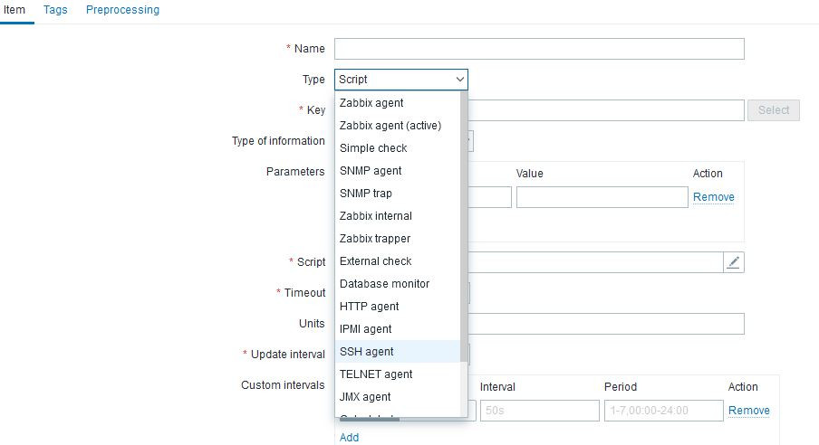This screenshot has height=445, width=819.
Task: Focus the Name text field
Action: click(539, 49)
